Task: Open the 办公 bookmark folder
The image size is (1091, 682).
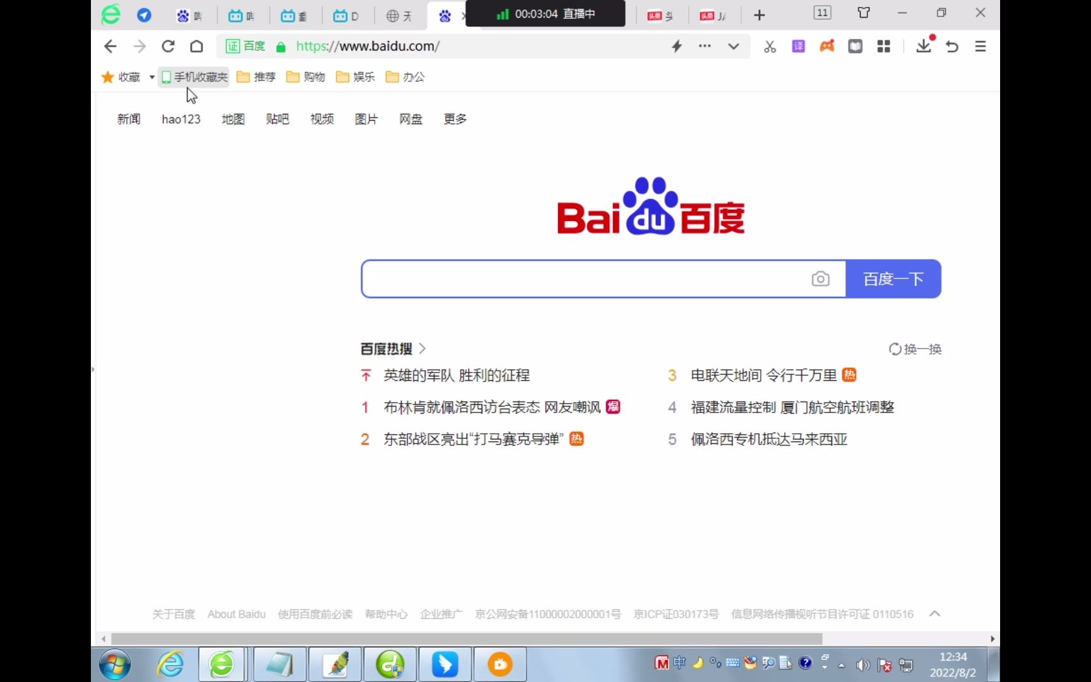Action: (405, 77)
